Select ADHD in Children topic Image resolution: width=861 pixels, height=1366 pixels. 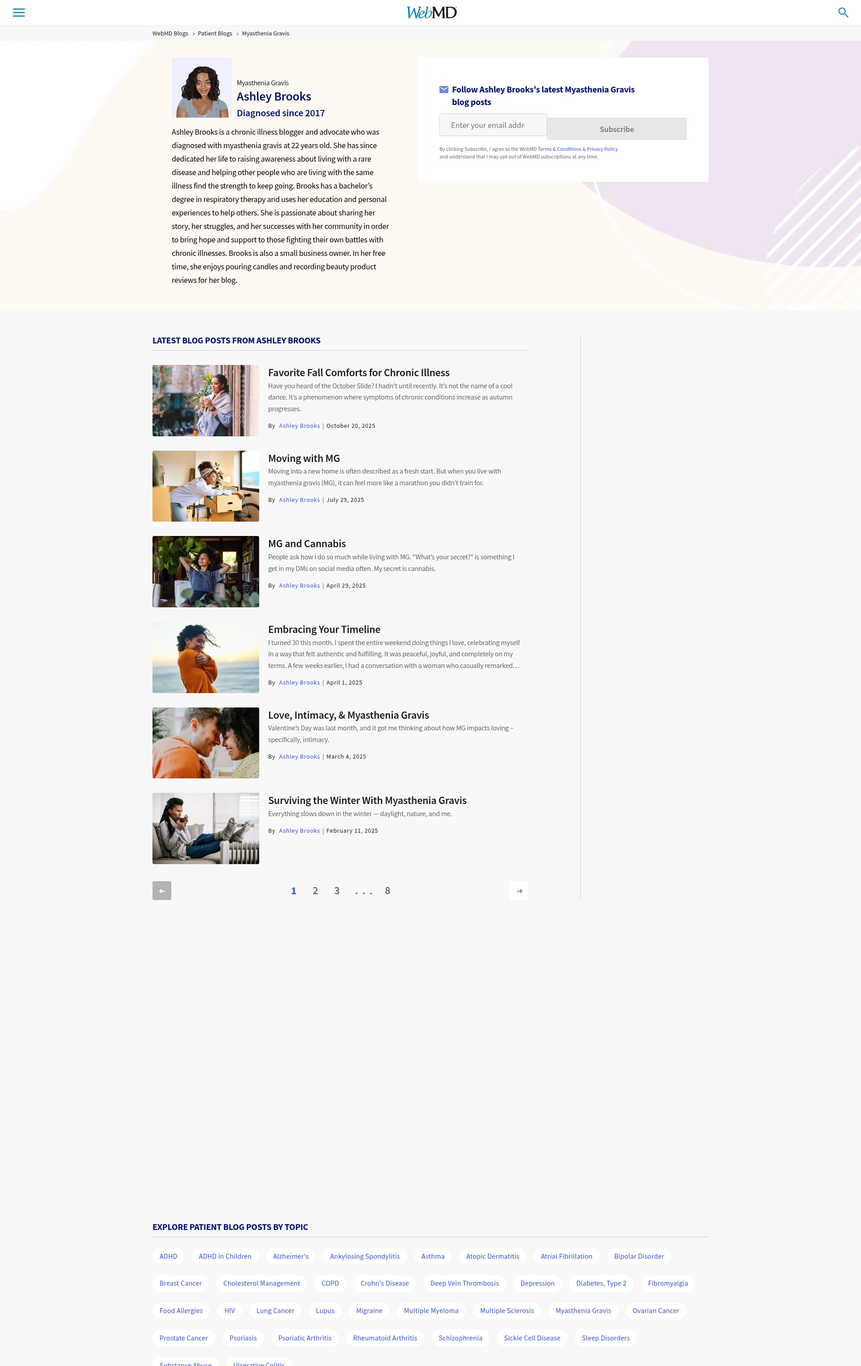coord(225,1256)
